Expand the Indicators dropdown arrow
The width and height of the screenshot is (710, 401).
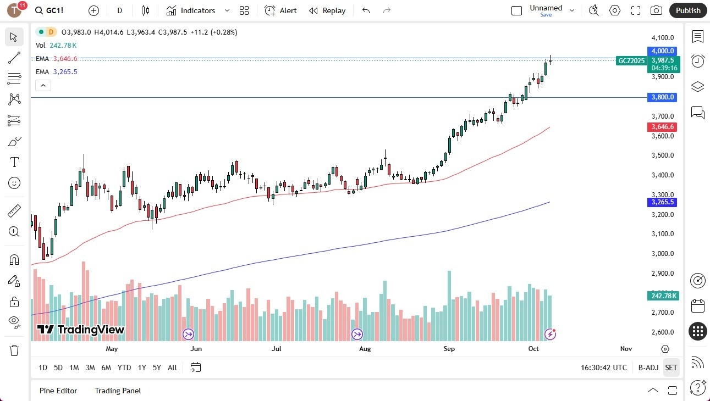tap(227, 10)
